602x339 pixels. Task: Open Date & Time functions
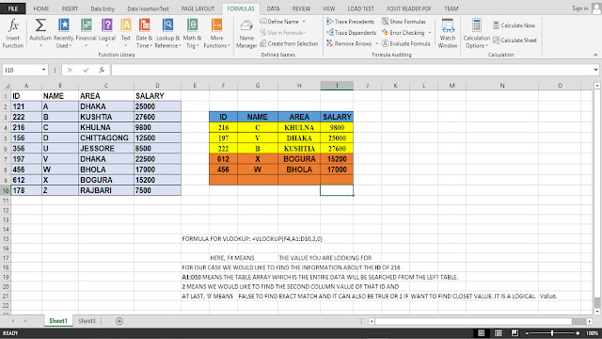pyautogui.click(x=144, y=34)
